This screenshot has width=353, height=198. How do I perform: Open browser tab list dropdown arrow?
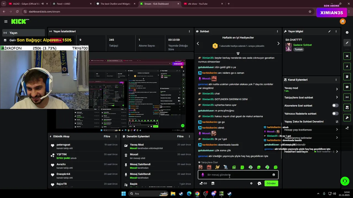coord(4,4)
